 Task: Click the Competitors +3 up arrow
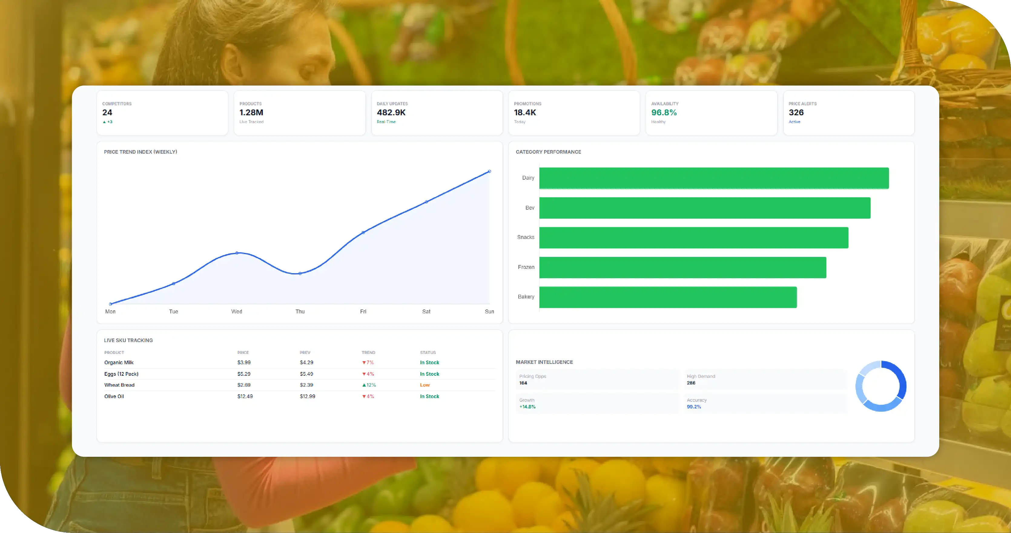click(104, 122)
